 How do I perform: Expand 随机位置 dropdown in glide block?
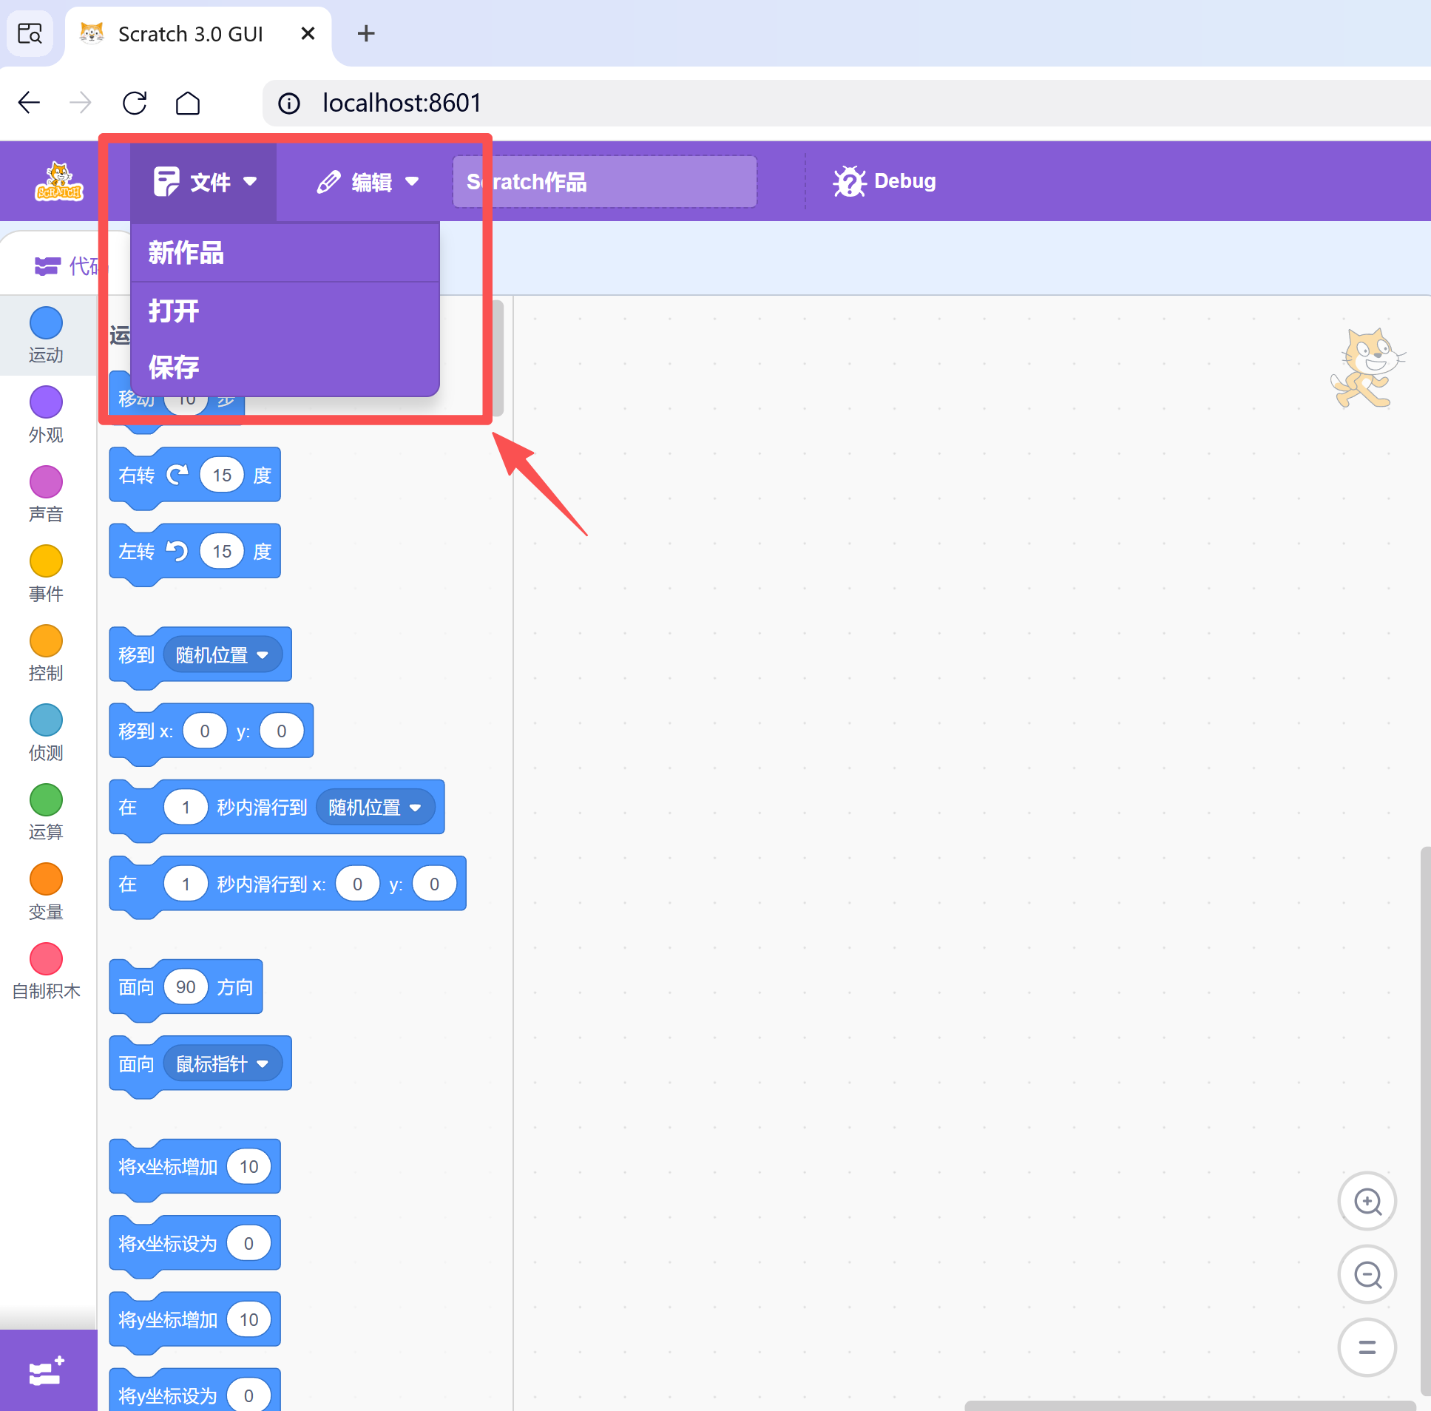(375, 808)
